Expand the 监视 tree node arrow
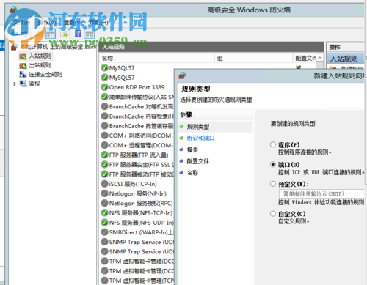The image size is (367, 285). pyautogui.click(x=15, y=84)
